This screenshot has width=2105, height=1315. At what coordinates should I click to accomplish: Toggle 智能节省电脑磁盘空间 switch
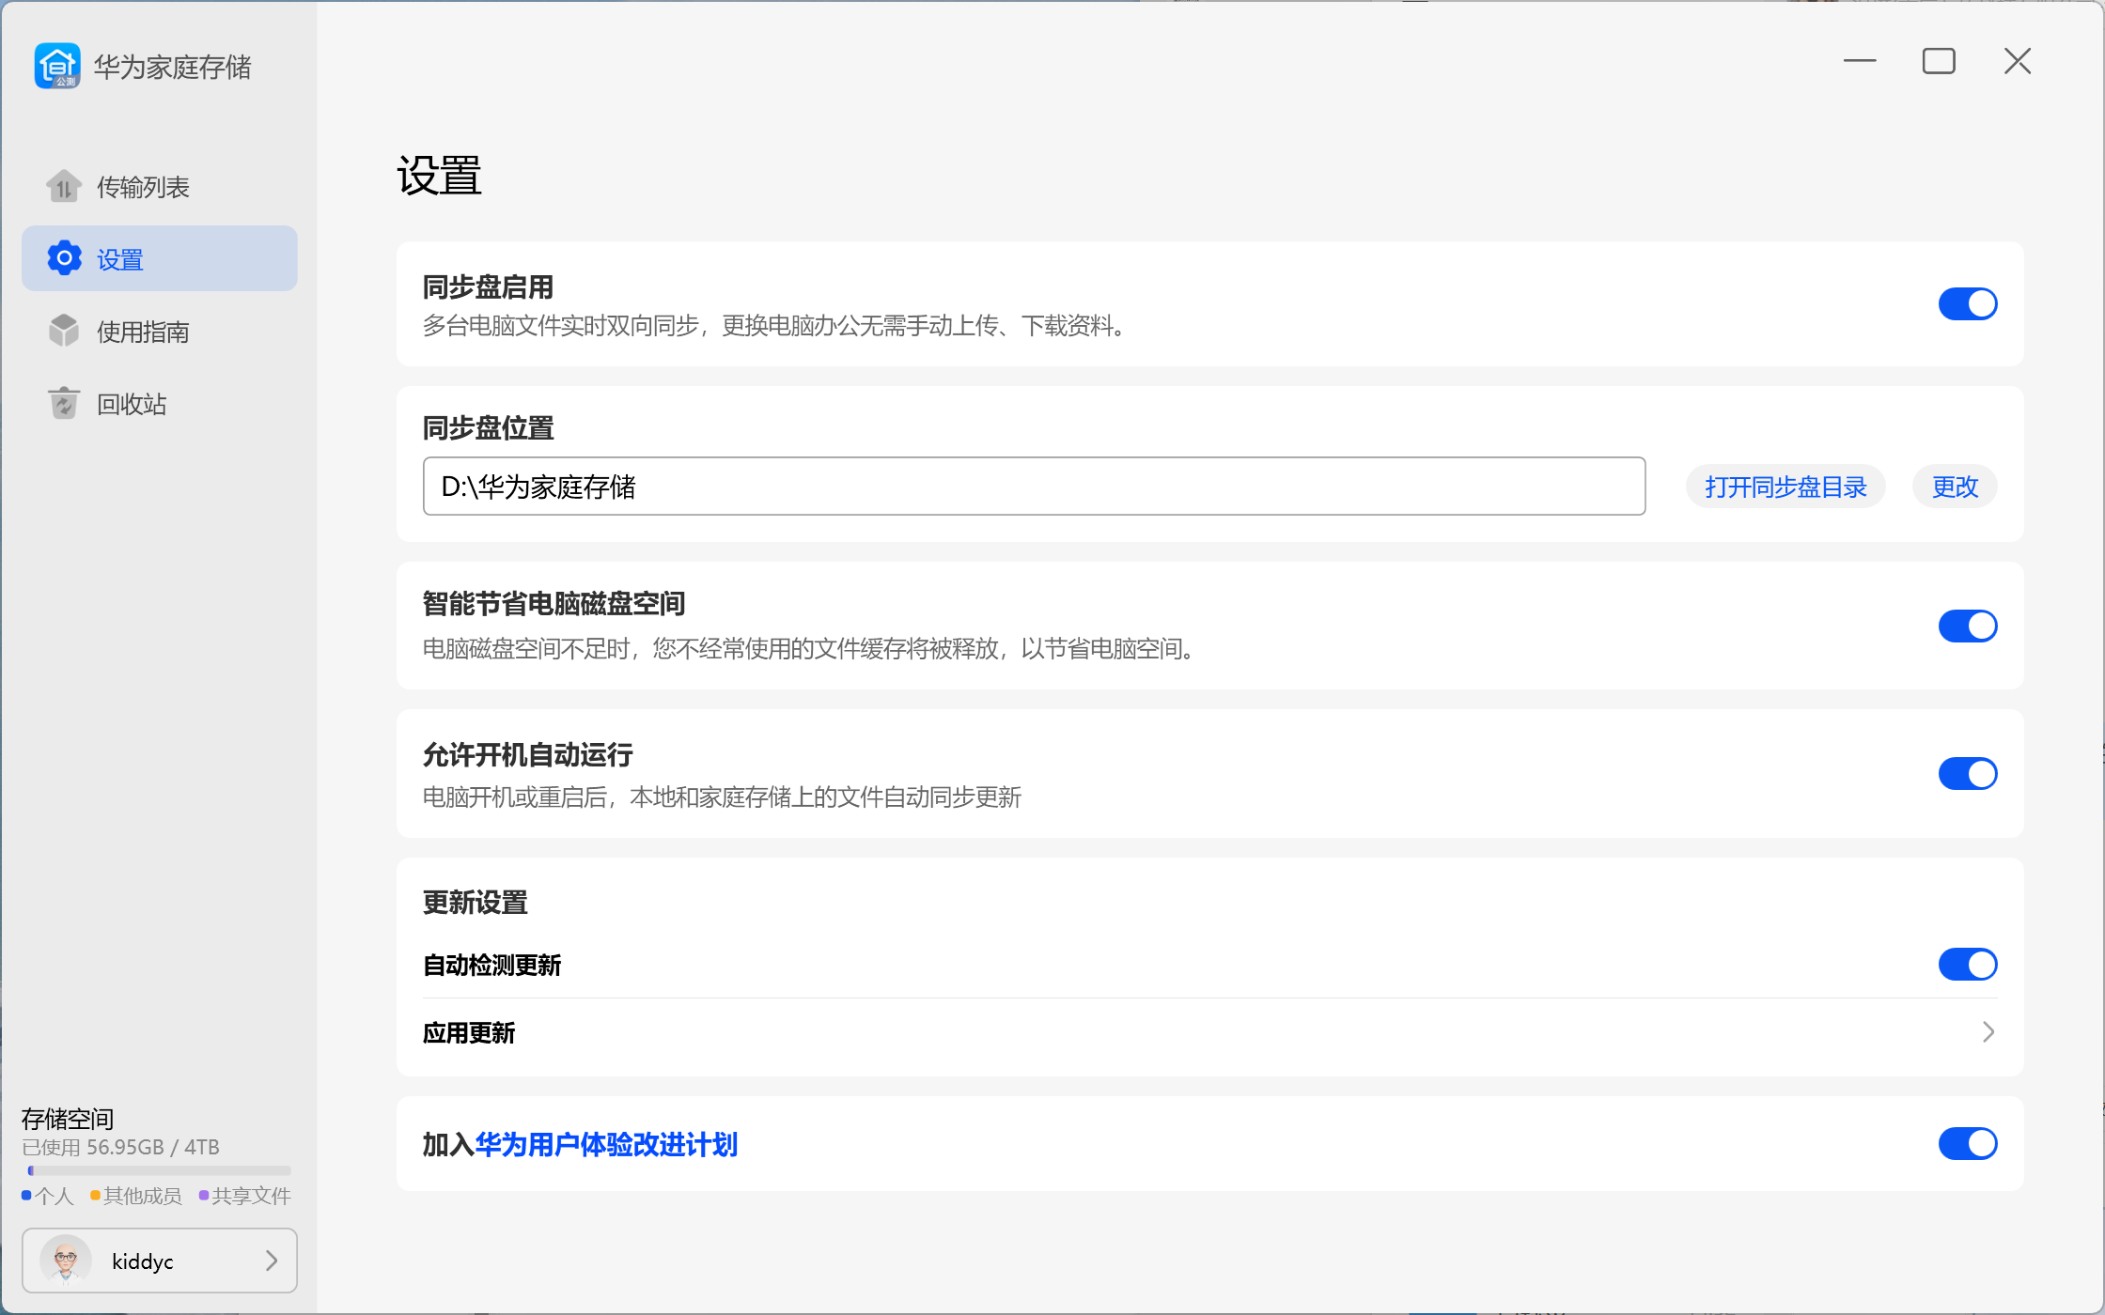1968,626
